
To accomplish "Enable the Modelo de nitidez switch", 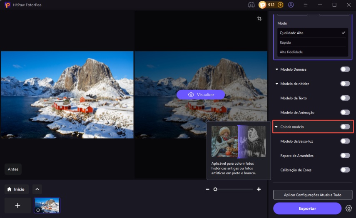I will pyautogui.click(x=345, y=84).
